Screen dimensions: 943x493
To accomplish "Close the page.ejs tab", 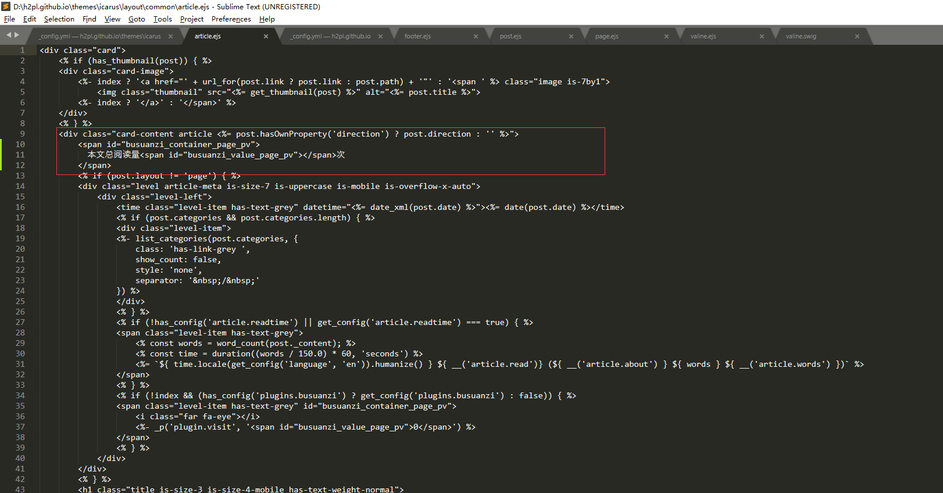I will 666,36.
